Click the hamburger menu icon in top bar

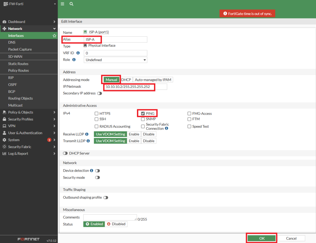pyautogui.click(x=63, y=4)
